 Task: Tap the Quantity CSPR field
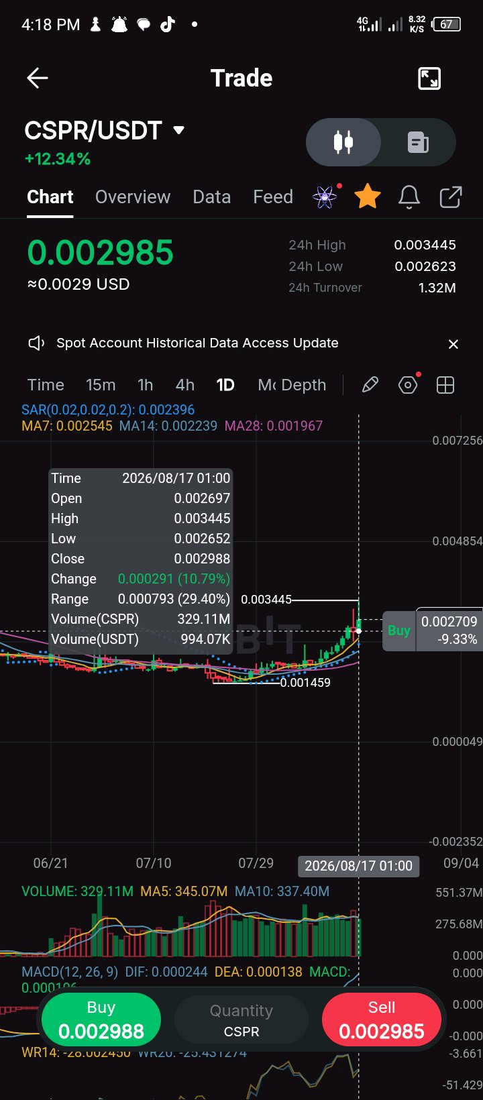coord(241,1020)
